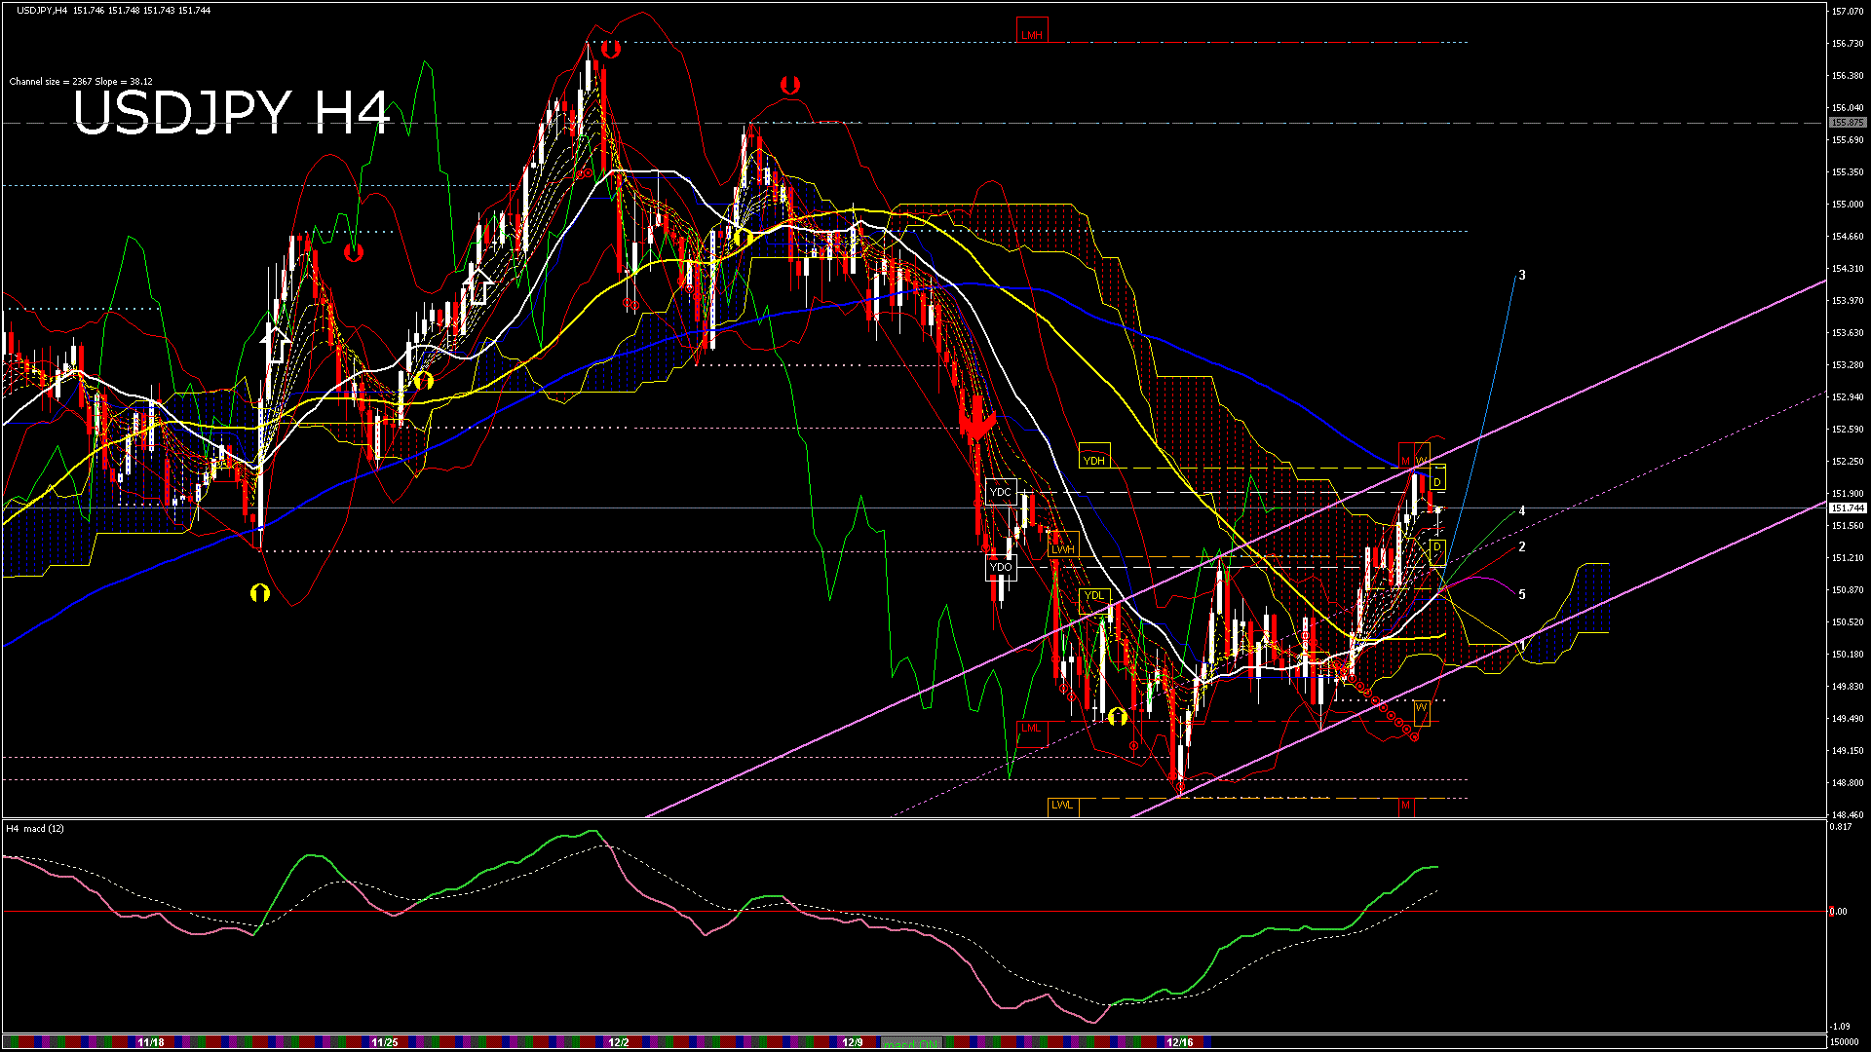This screenshot has height=1052, width=1871.
Task: Click the large USDJPY H4 title text
Action: pyautogui.click(x=232, y=113)
